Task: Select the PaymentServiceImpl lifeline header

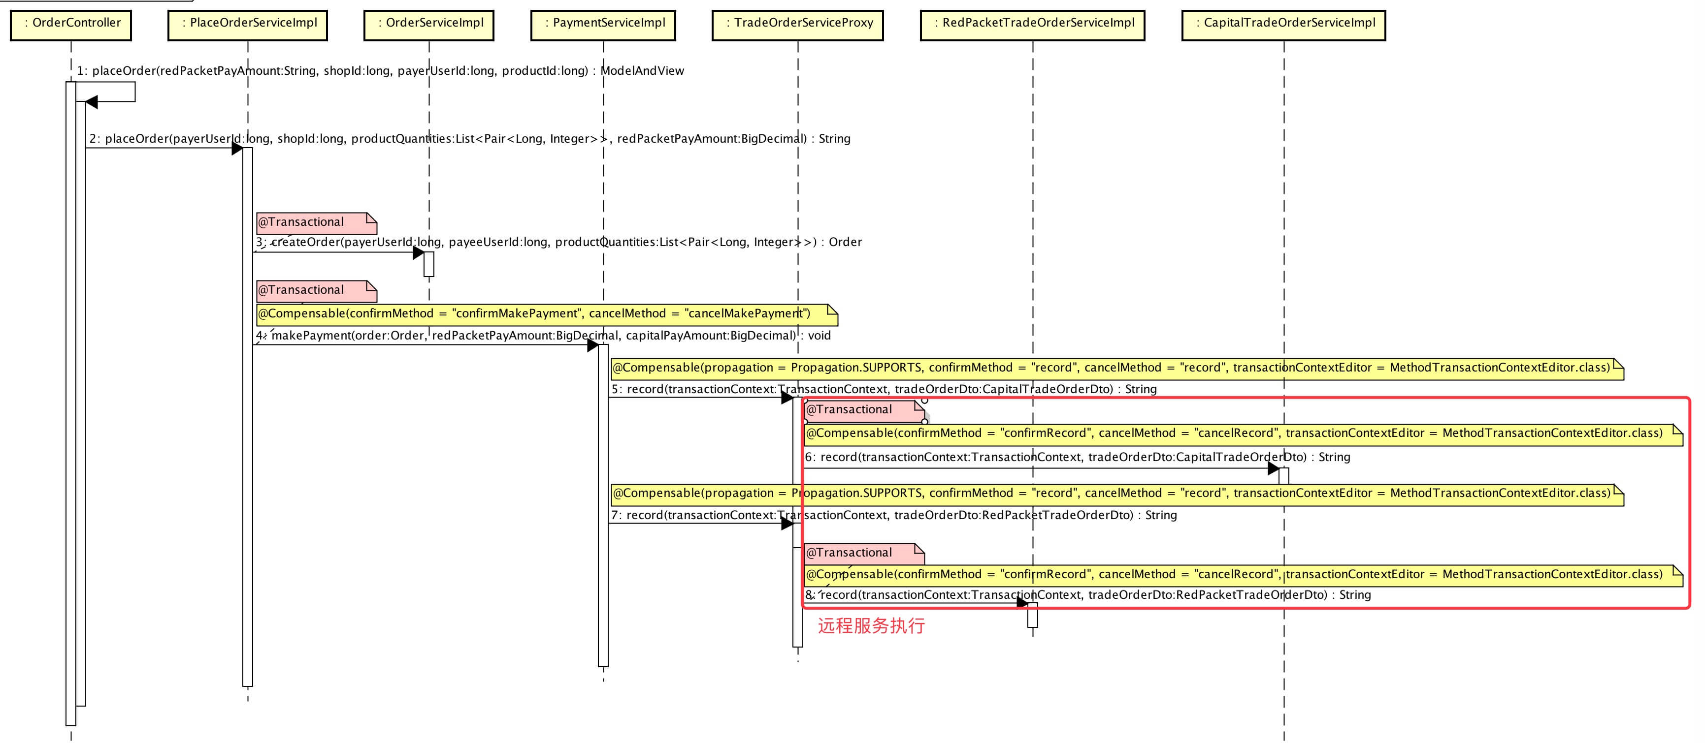Action: click(x=603, y=25)
